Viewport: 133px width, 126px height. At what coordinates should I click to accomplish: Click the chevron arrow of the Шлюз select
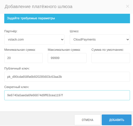click(x=128, y=39)
